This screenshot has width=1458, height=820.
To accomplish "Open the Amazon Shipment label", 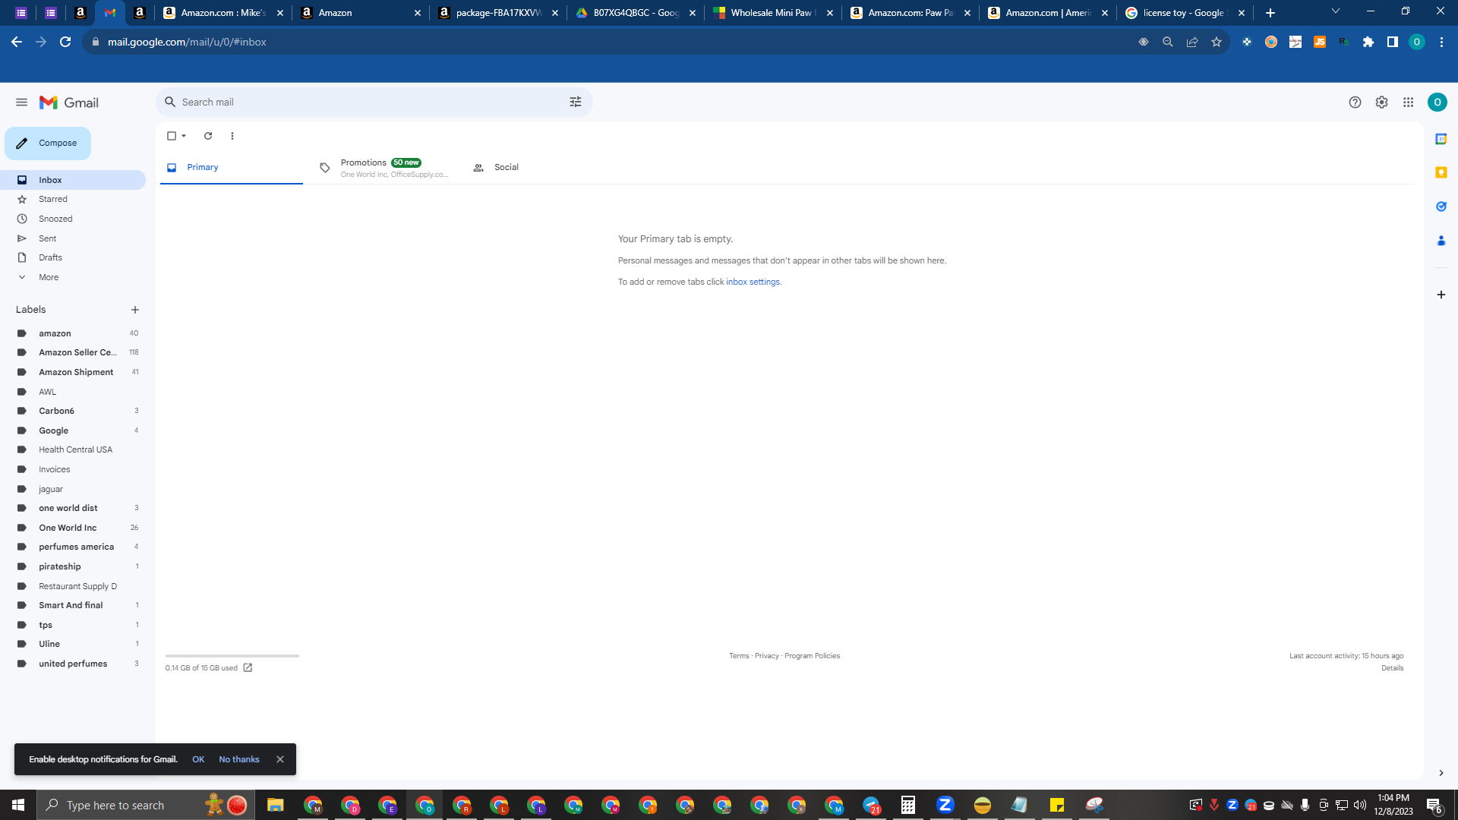I will click(x=76, y=372).
